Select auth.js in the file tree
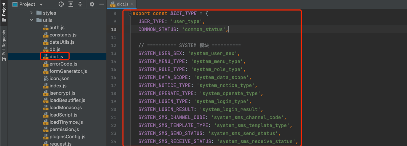 pyautogui.click(x=57, y=28)
